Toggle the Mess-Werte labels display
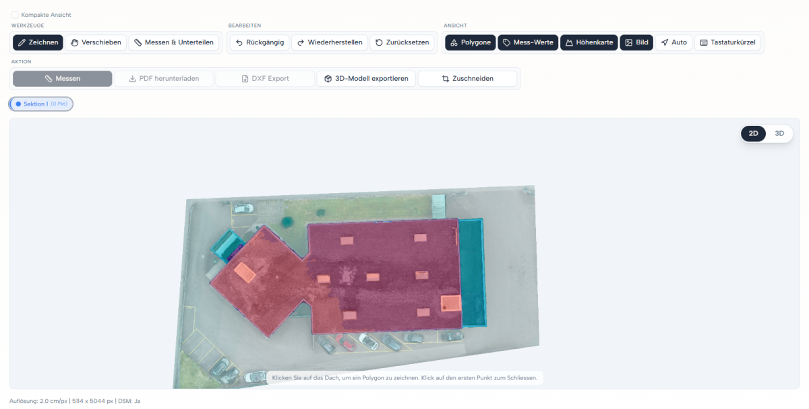Viewport: 809px width, 409px height. coord(528,42)
